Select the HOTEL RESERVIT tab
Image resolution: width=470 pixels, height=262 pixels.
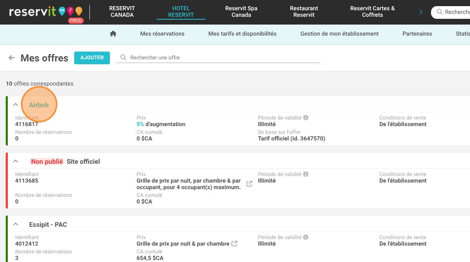tap(181, 11)
